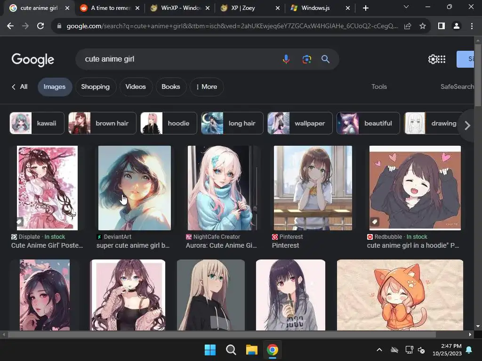
Task: Open the DeviantArt super cute anime girl image
Action: [x=134, y=188]
